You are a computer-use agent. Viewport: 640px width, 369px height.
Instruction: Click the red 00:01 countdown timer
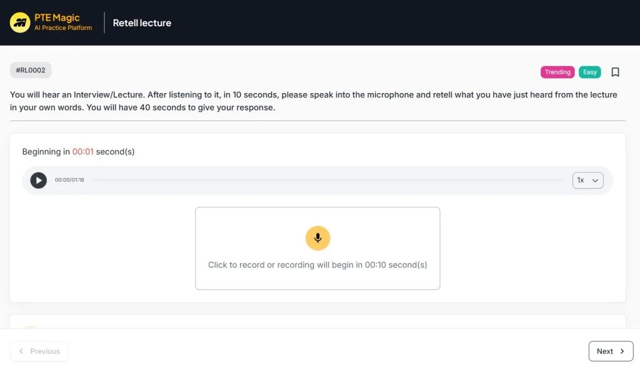click(82, 152)
